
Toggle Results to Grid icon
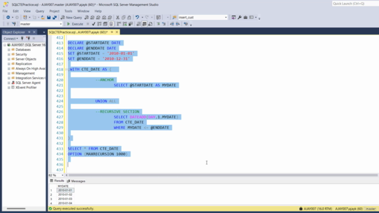tap(144, 24)
